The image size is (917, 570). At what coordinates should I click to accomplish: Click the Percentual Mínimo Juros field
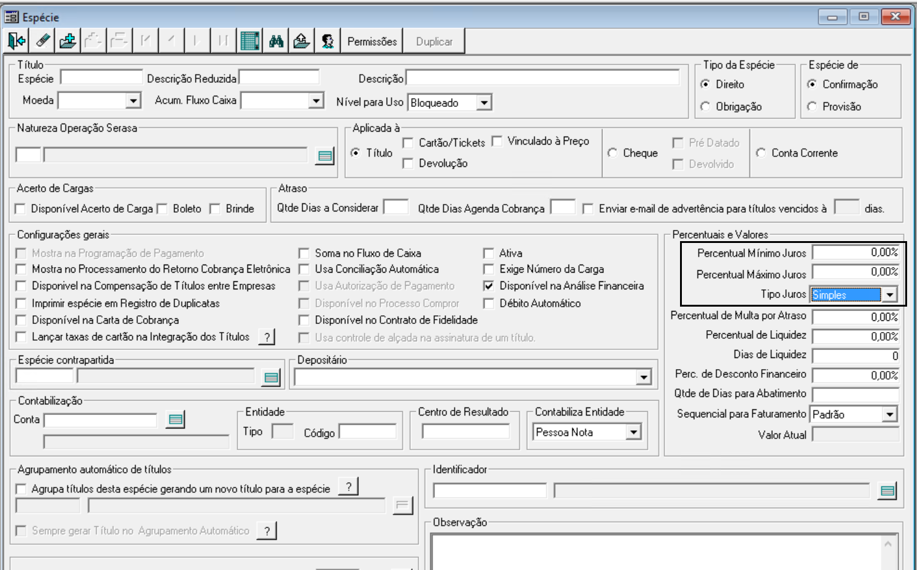tap(856, 252)
